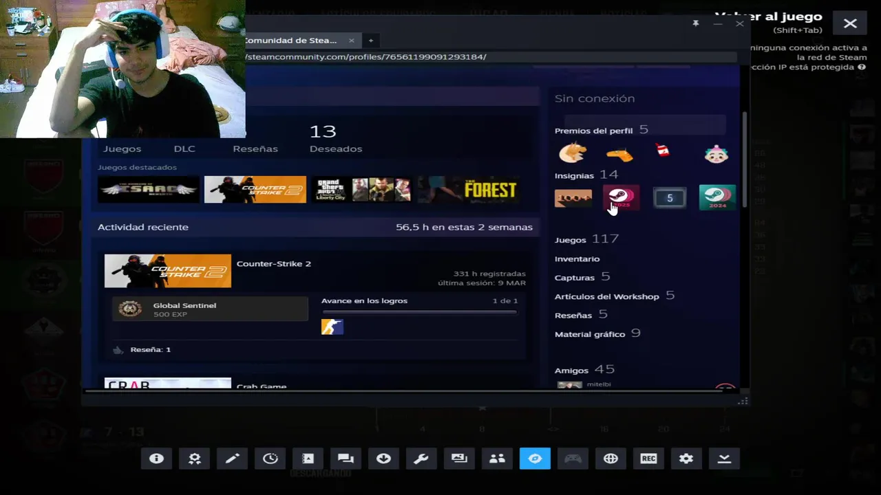Open the Reseñas profile tab

255,148
